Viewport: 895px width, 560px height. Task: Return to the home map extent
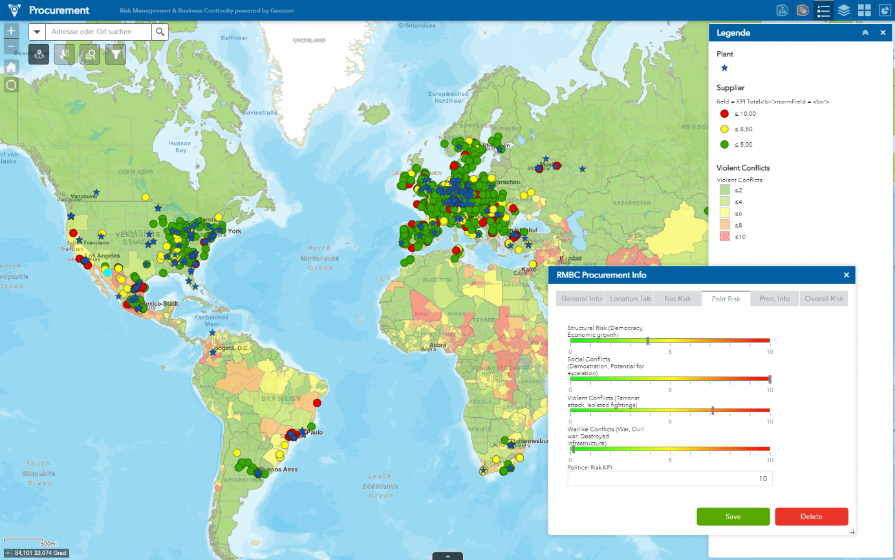click(x=11, y=67)
